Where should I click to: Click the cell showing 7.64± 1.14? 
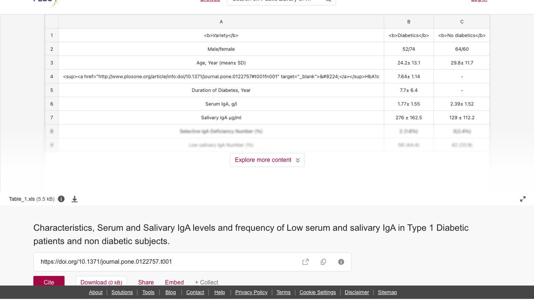click(x=409, y=77)
